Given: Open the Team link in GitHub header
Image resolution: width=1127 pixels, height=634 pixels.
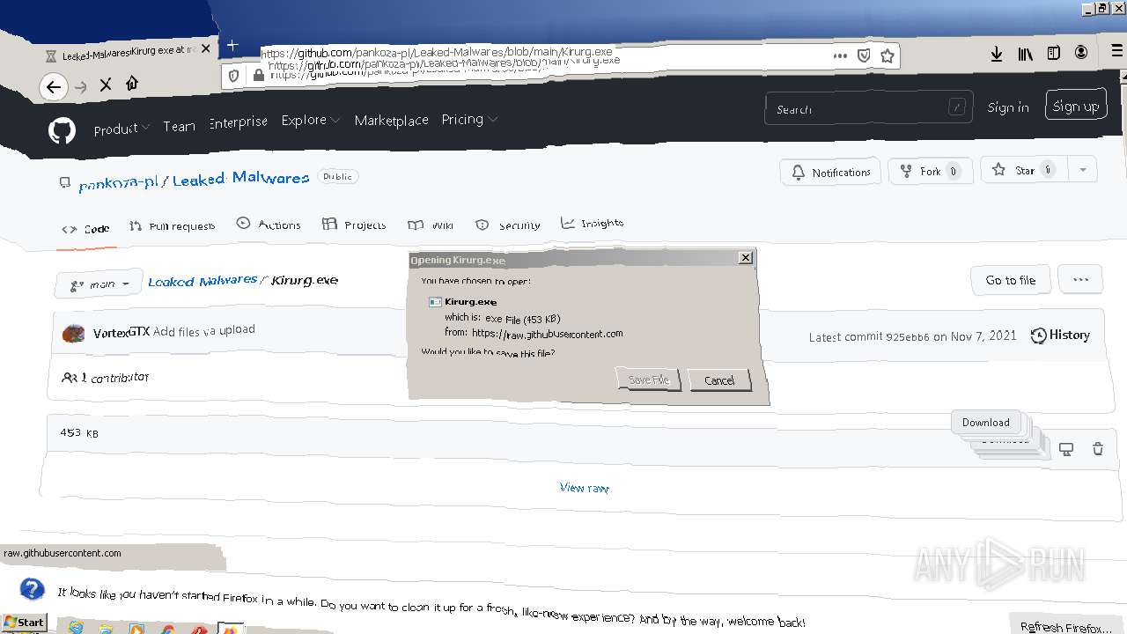Looking at the screenshot, I should point(179,126).
